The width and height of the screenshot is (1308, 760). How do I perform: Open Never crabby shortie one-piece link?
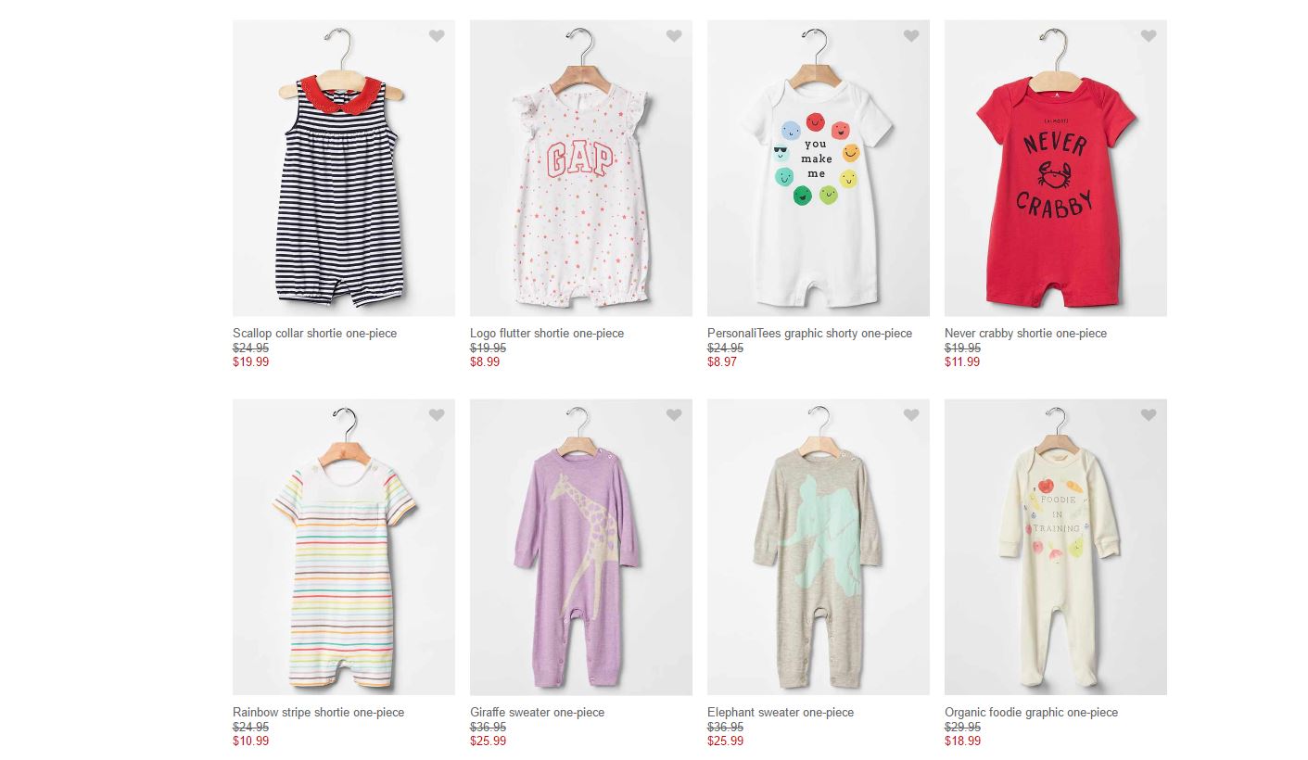tap(1025, 334)
